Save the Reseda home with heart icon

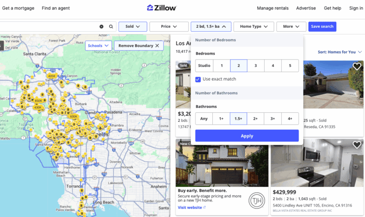(357, 67)
